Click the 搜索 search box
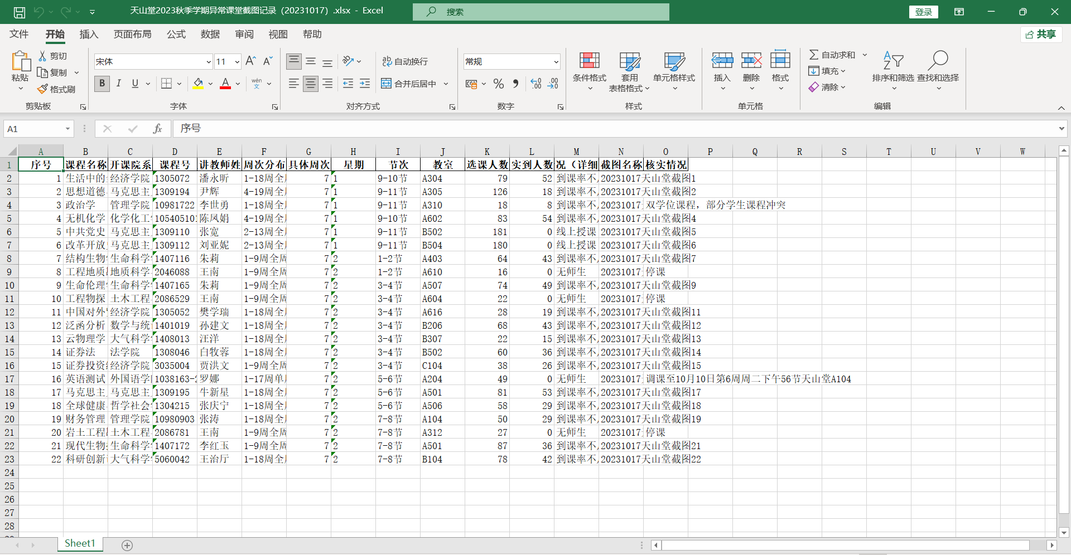Viewport: 1071px width, 555px height. coord(541,12)
